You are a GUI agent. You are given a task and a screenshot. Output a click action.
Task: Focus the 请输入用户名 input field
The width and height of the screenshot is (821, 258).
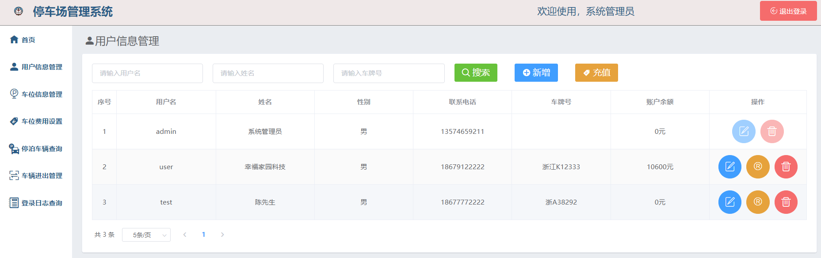(x=147, y=73)
